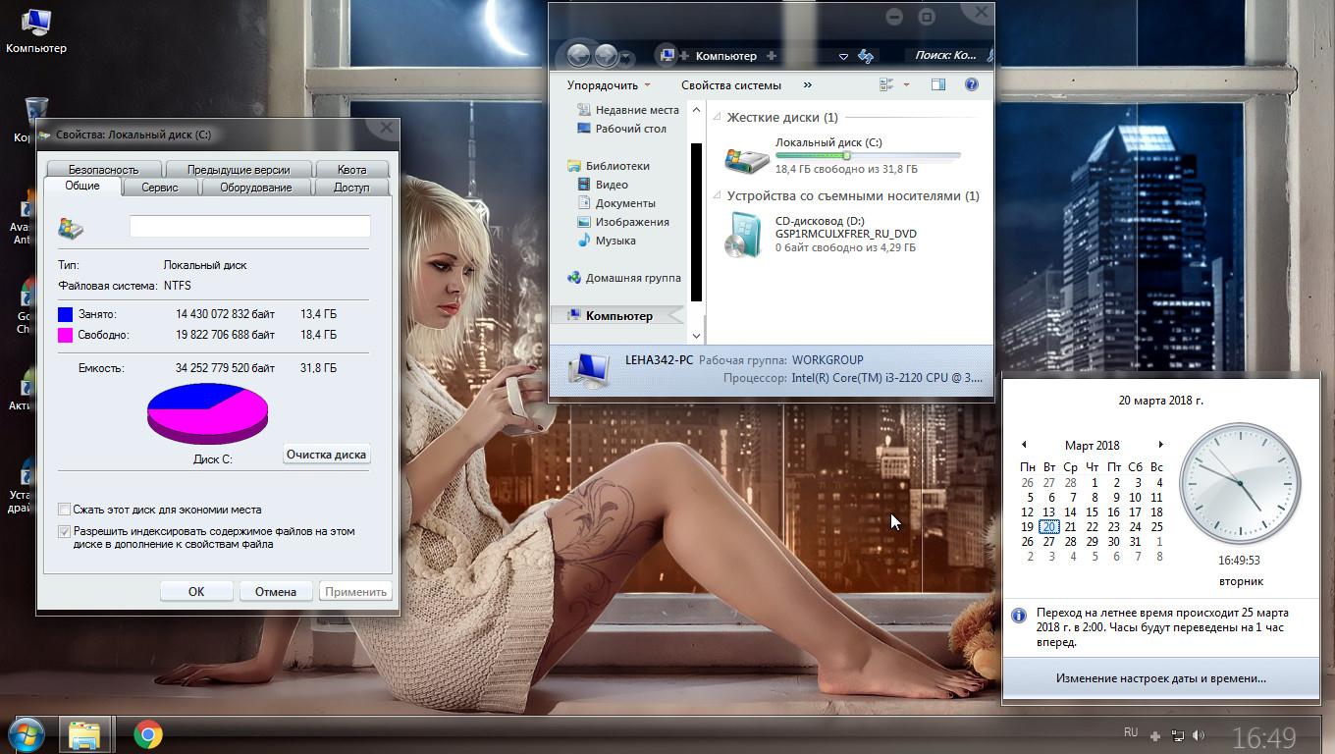The width and height of the screenshot is (1335, 754).
Task: Collapse the Устройства со съемными носителями group
Action: click(x=717, y=196)
